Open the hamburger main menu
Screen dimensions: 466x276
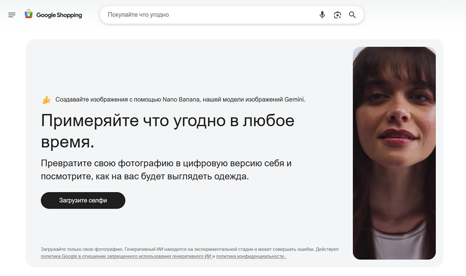[x=12, y=15]
